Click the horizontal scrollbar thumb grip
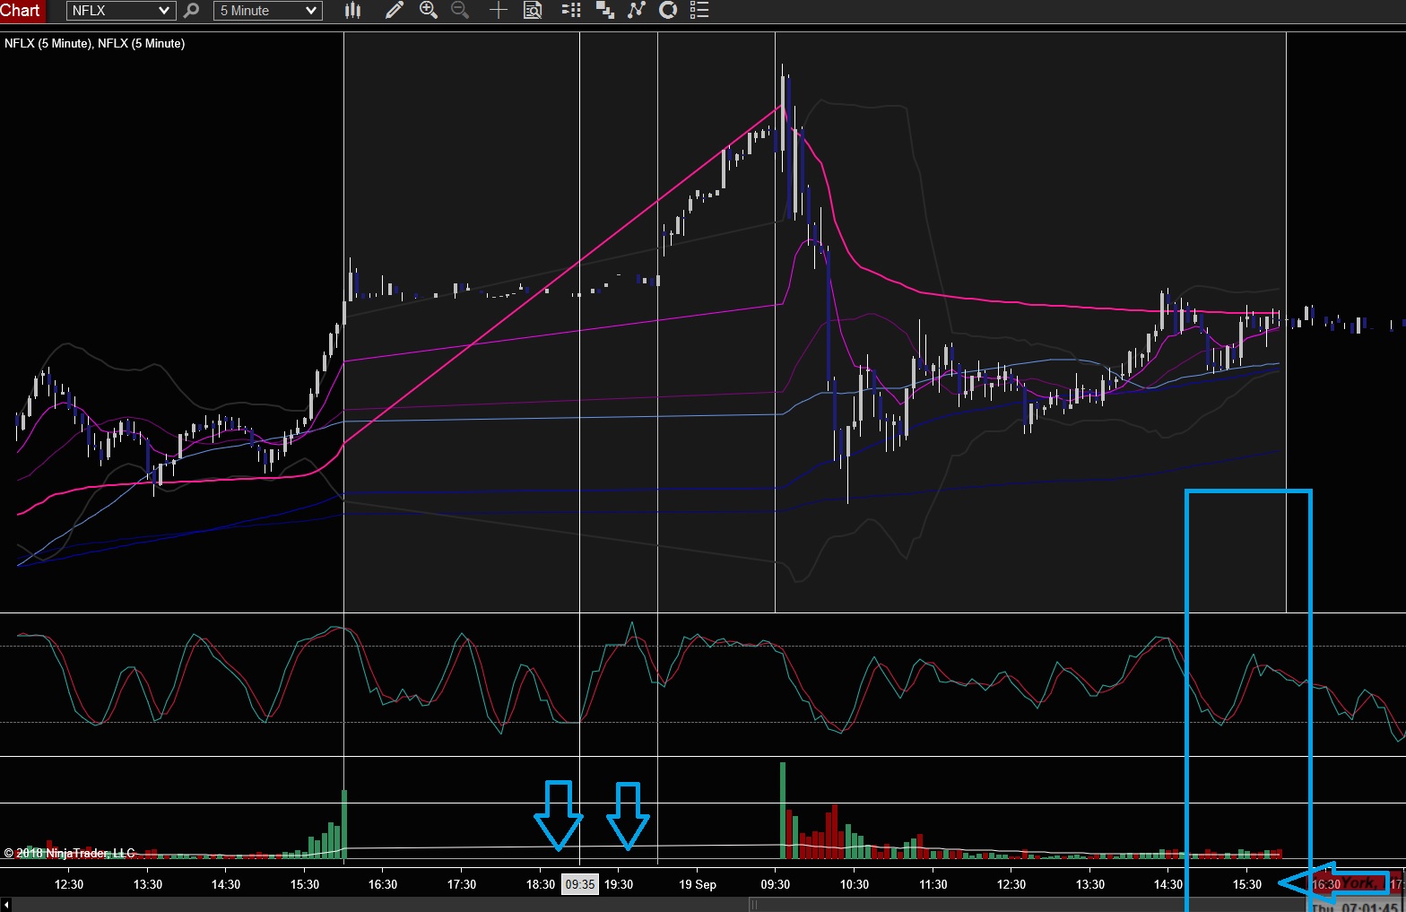 coord(754,905)
